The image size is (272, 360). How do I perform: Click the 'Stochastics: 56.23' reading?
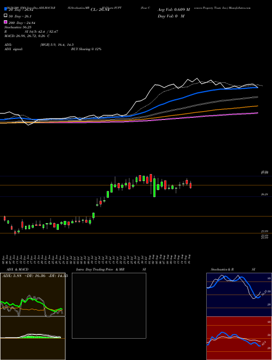18,27
